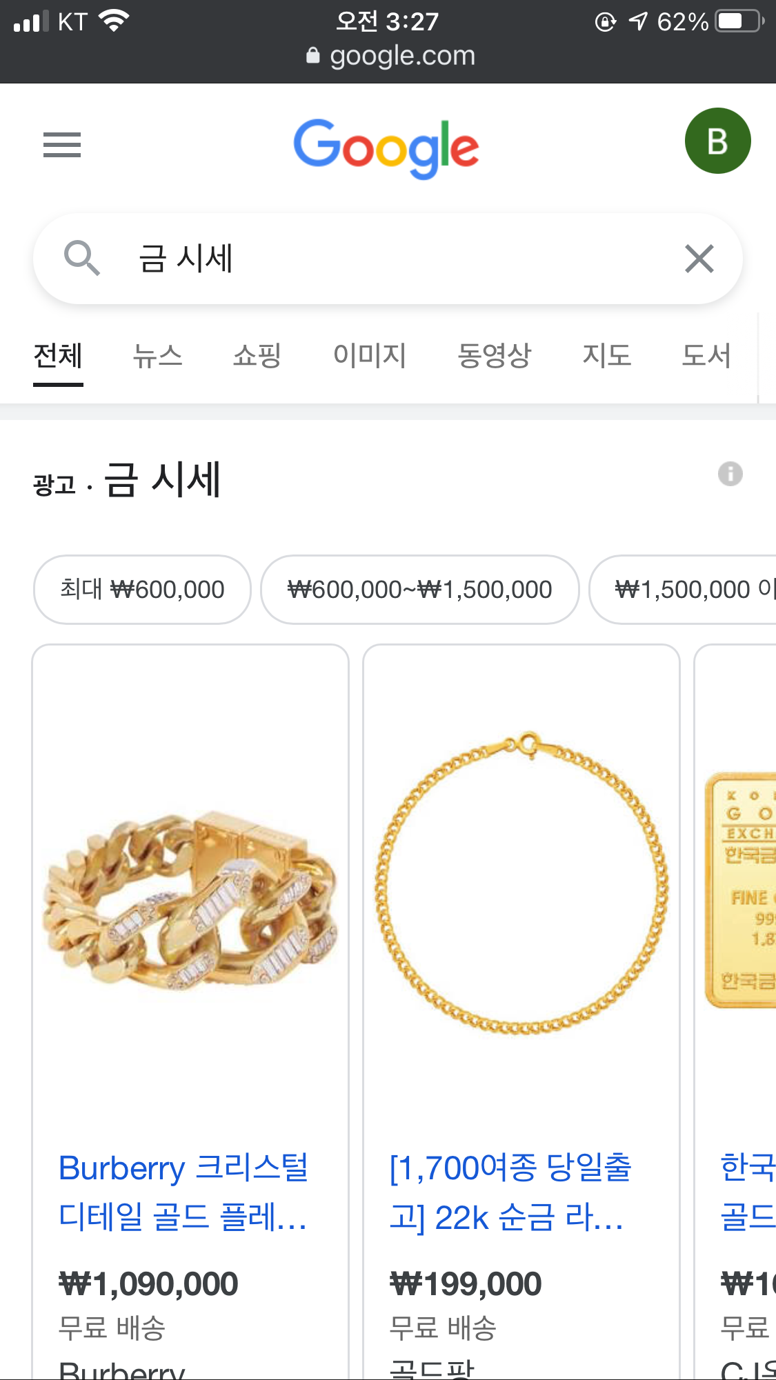Tap the lock icon beside google.com
Viewport: 776px width, 1380px height.
[x=313, y=55]
